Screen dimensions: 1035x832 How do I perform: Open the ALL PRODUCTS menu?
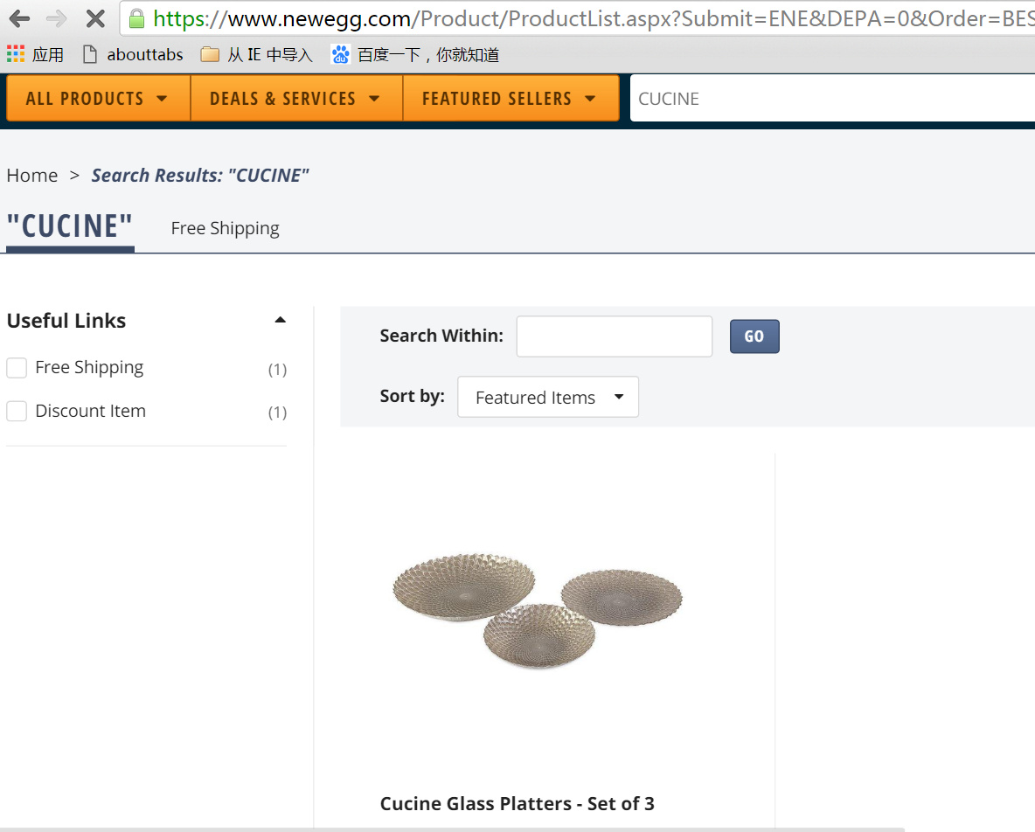[98, 98]
